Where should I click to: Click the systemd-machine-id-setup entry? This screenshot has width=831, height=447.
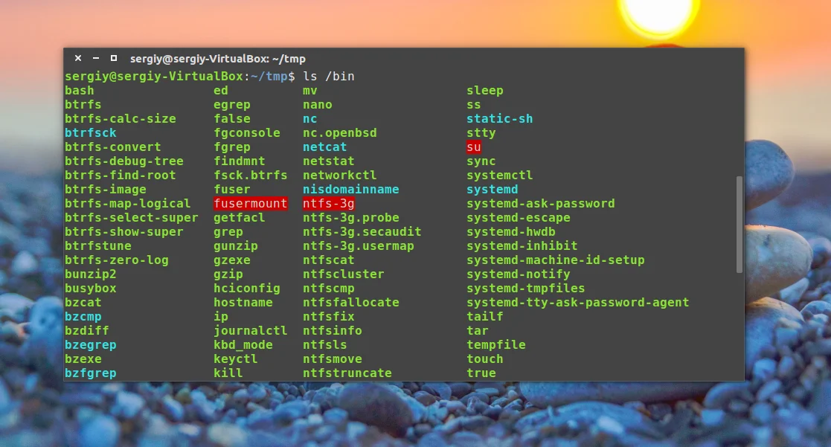[556, 260]
